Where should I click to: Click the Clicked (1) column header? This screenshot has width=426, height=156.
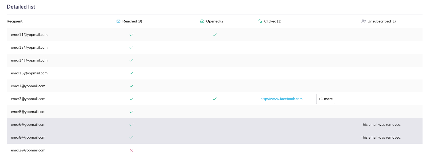point(270,21)
